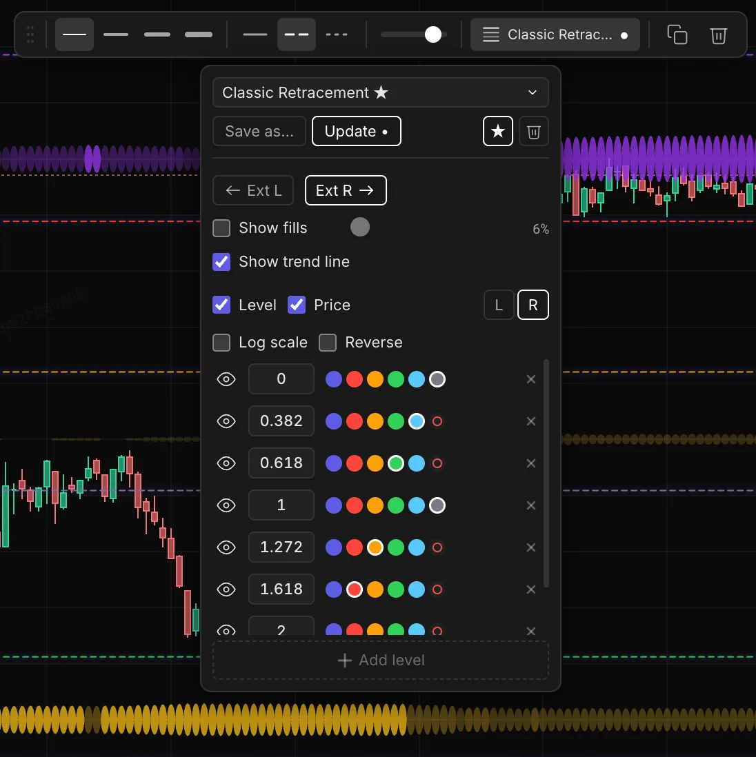Edit the level 1 value field
Screen dimensions: 756x757
coord(281,505)
